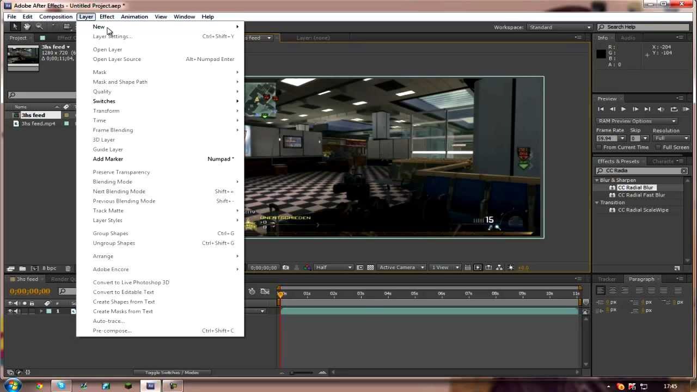Viewport: 697px width, 392px height.
Task: Collapse Transition effects category
Action: pos(597,203)
